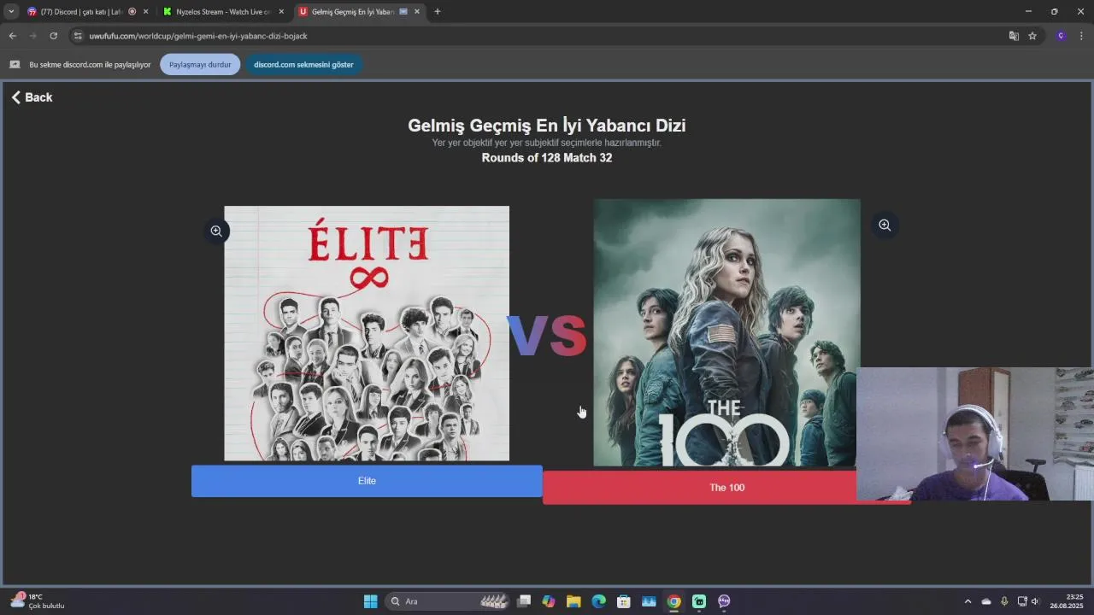The image size is (1094, 615).
Task: Click the OneDrive cloud tray icon
Action: pos(986,601)
